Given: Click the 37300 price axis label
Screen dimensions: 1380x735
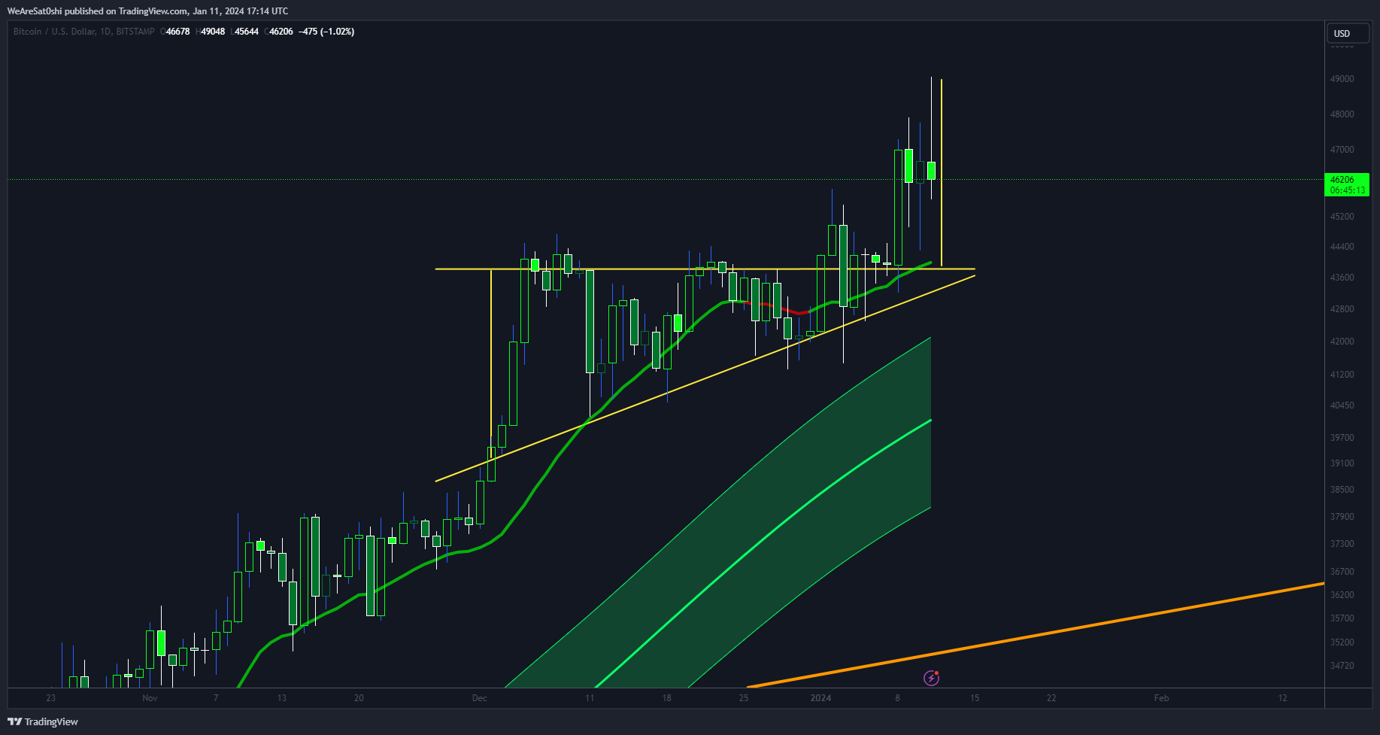Looking at the screenshot, I should click(1342, 544).
